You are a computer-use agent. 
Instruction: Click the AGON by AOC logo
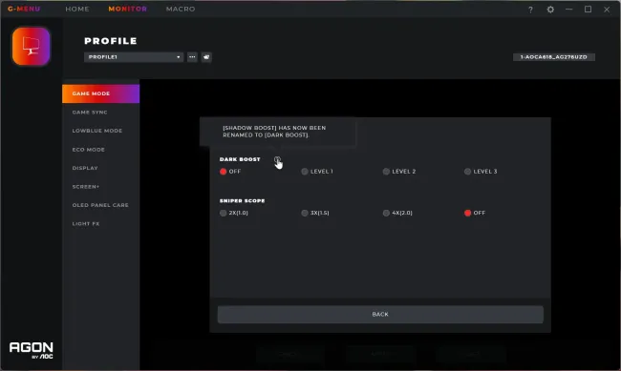tap(31, 350)
